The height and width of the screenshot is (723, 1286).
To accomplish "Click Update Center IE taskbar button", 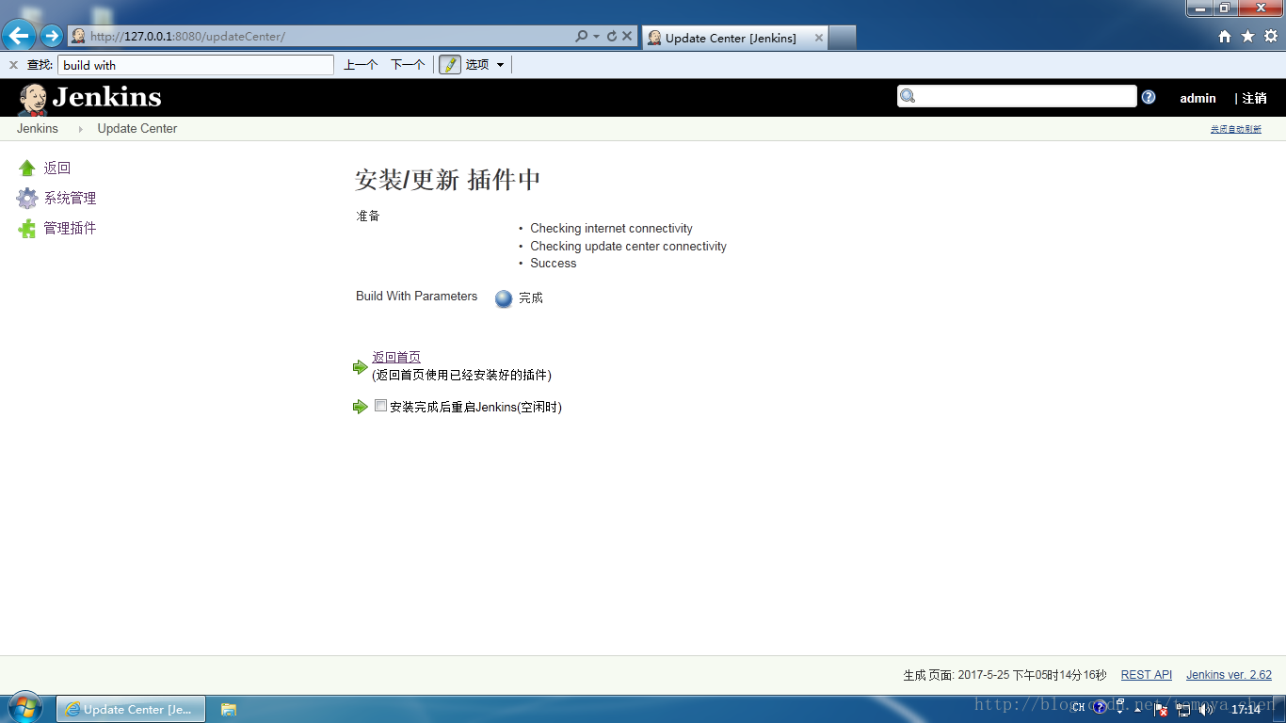I will click(131, 710).
